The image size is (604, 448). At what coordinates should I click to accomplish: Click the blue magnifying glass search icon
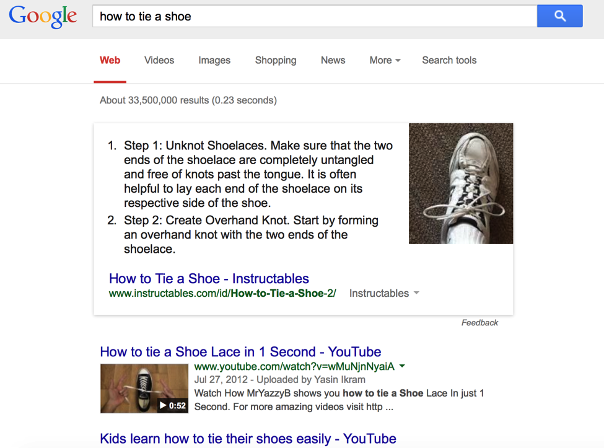559,15
